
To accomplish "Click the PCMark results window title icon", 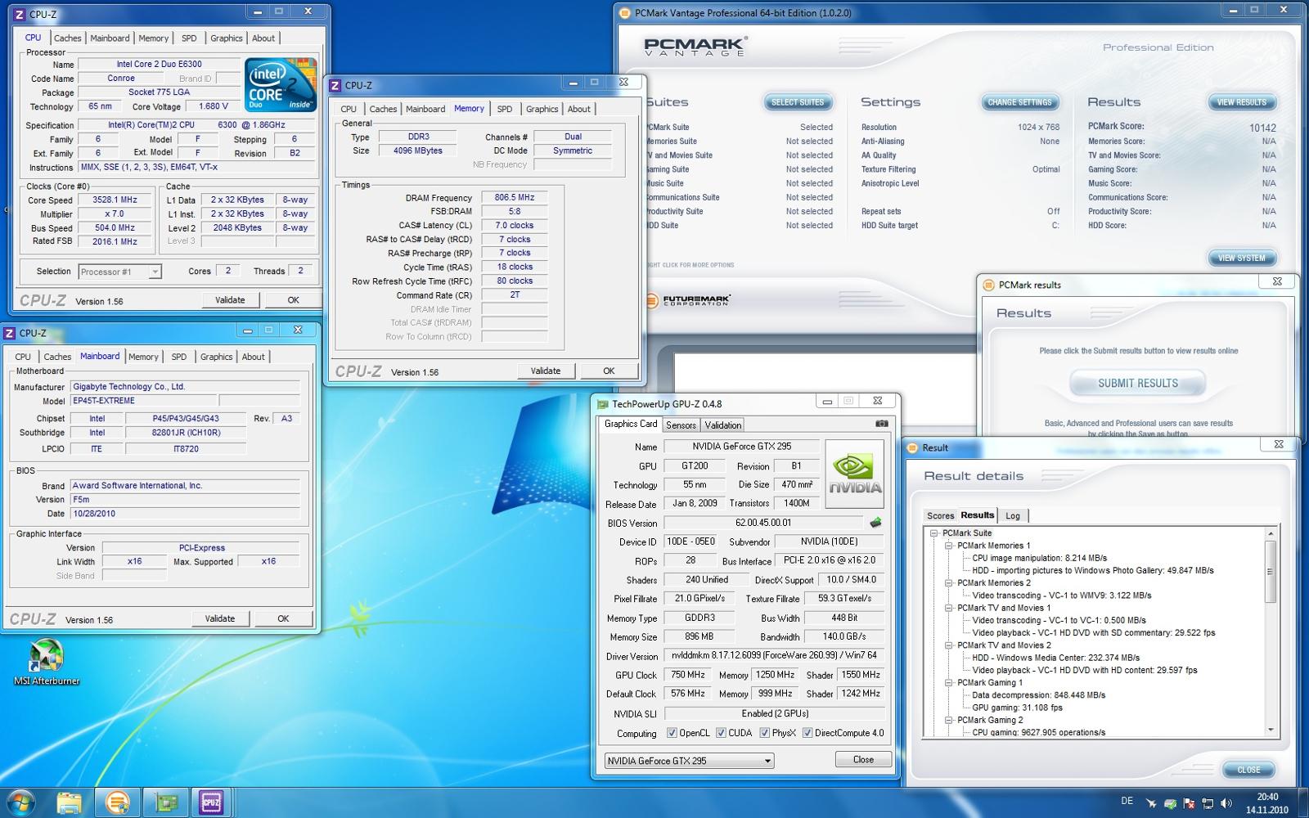I will [x=988, y=285].
